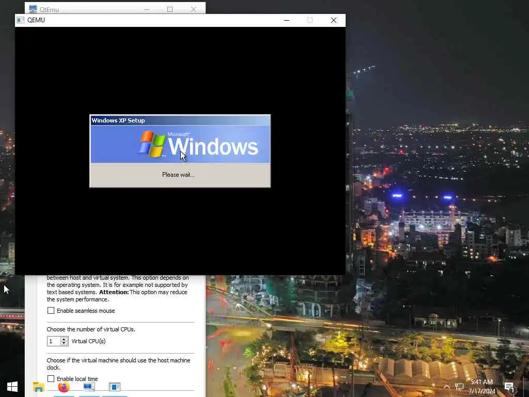
Task: Open the Action Center notifications icon
Action: [509, 387]
